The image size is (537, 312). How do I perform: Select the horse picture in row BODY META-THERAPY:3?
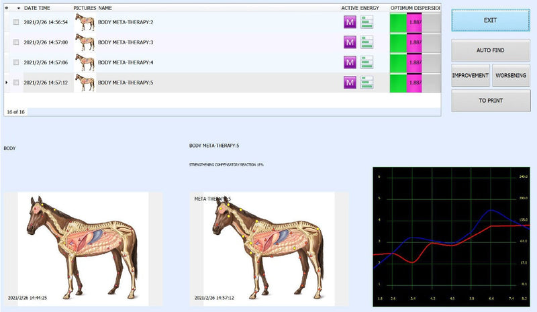pyautogui.click(x=85, y=42)
